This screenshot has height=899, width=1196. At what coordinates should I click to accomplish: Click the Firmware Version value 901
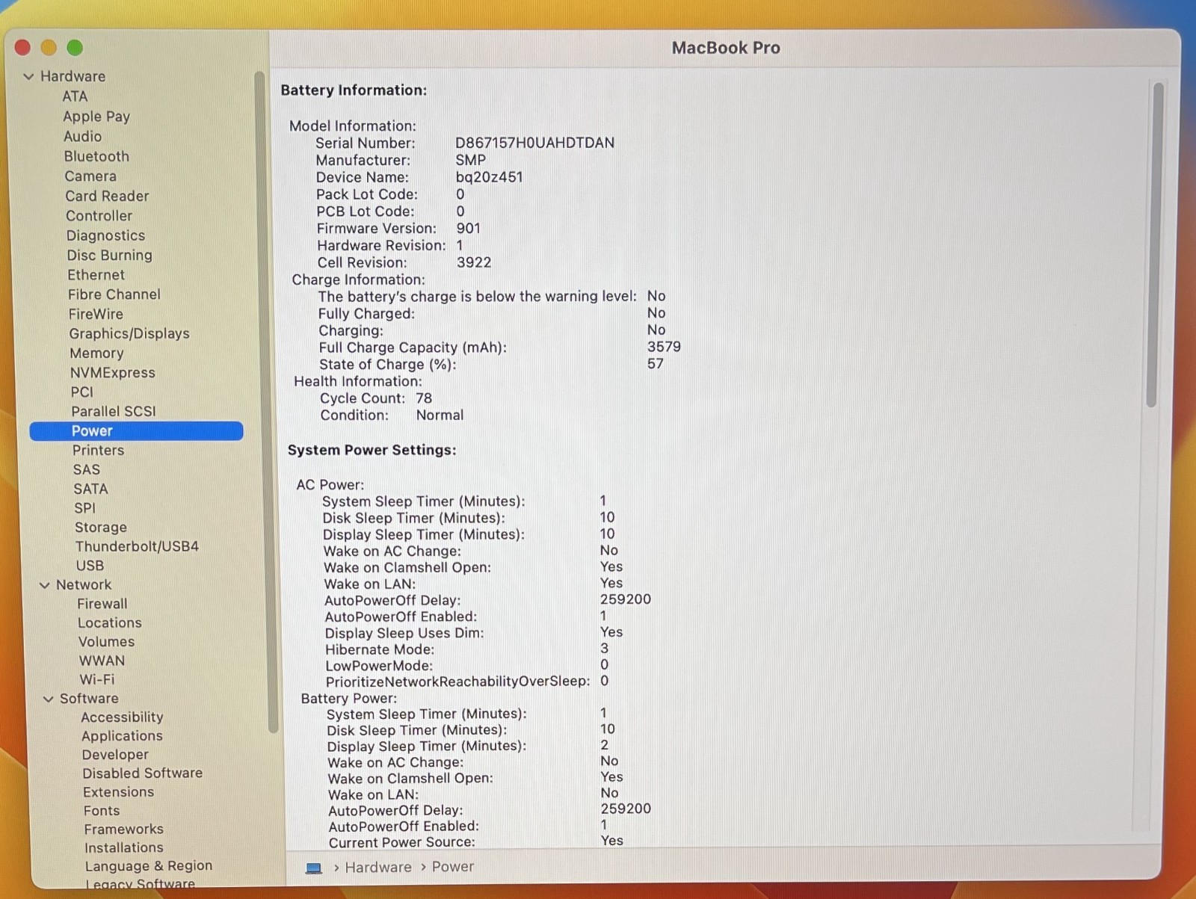pyautogui.click(x=469, y=229)
